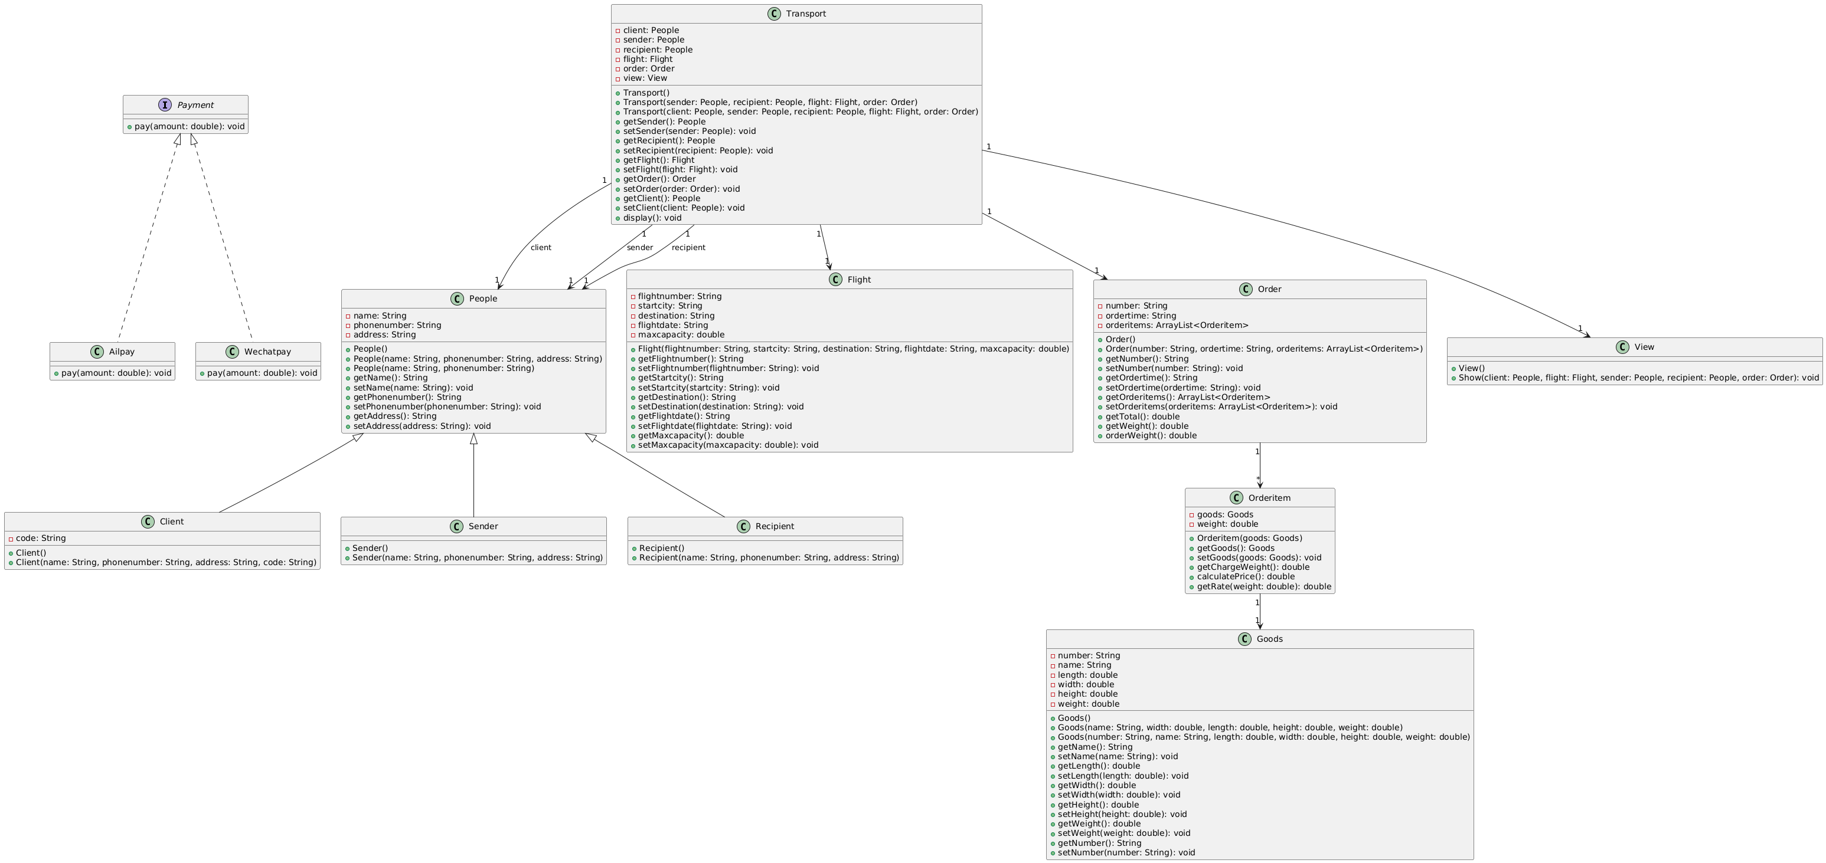Click the Goods class circle icon
The width and height of the screenshot is (1826, 863).
(1244, 639)
